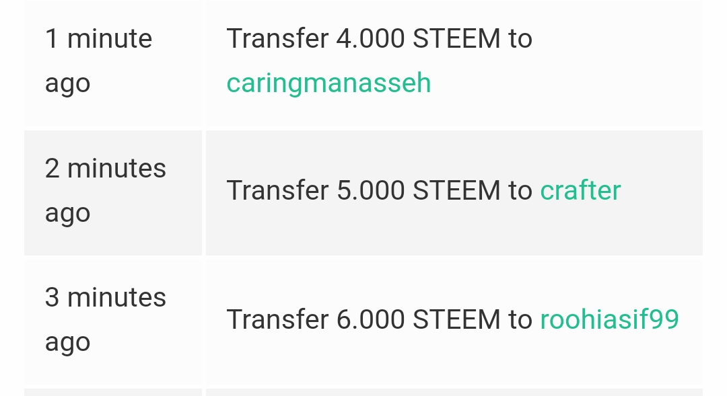
Task: Click the word "Transfer" in the 6.000 row
Action: (277, 319)
